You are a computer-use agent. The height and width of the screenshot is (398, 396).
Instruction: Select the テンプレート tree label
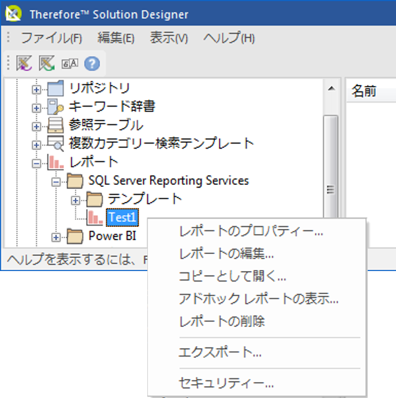point(145,199)
